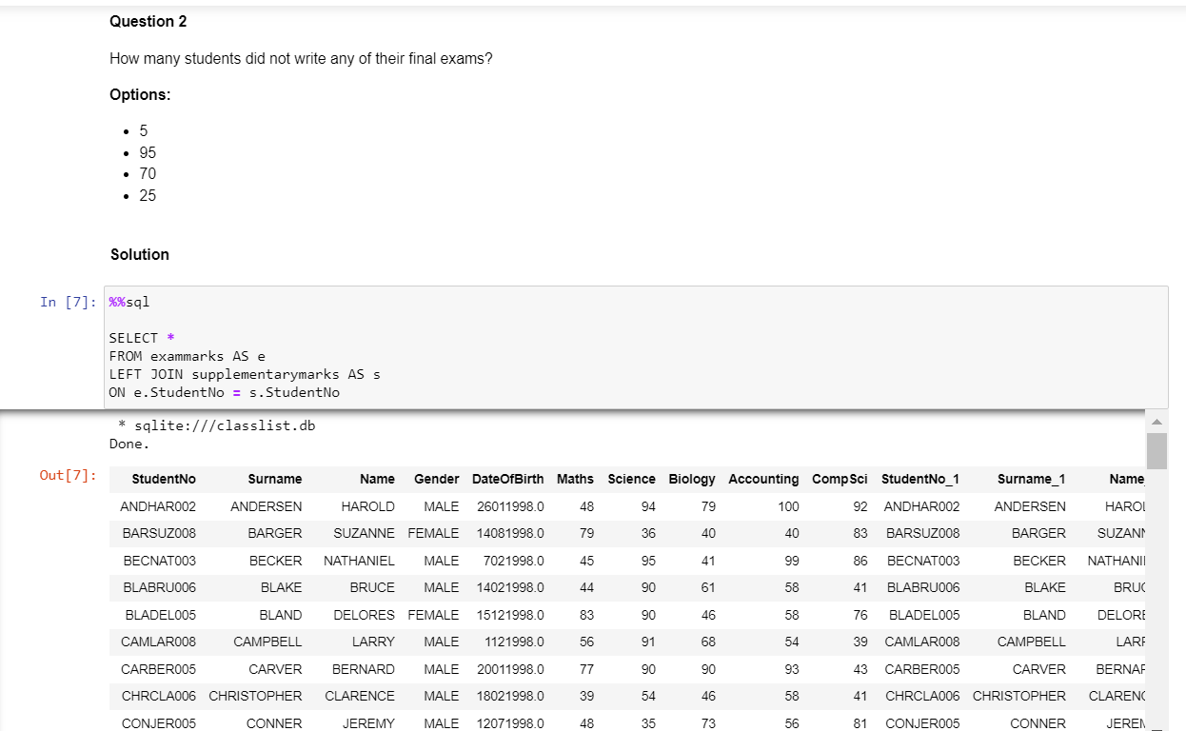Click the Biology column header

[692, 479]
